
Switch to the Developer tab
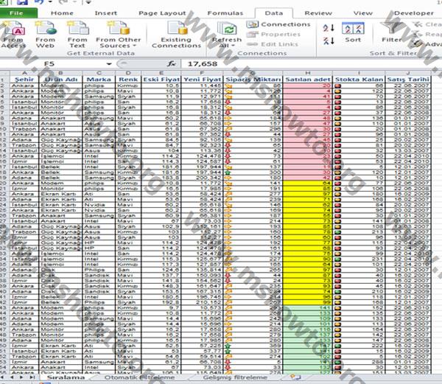pos(413,13)
